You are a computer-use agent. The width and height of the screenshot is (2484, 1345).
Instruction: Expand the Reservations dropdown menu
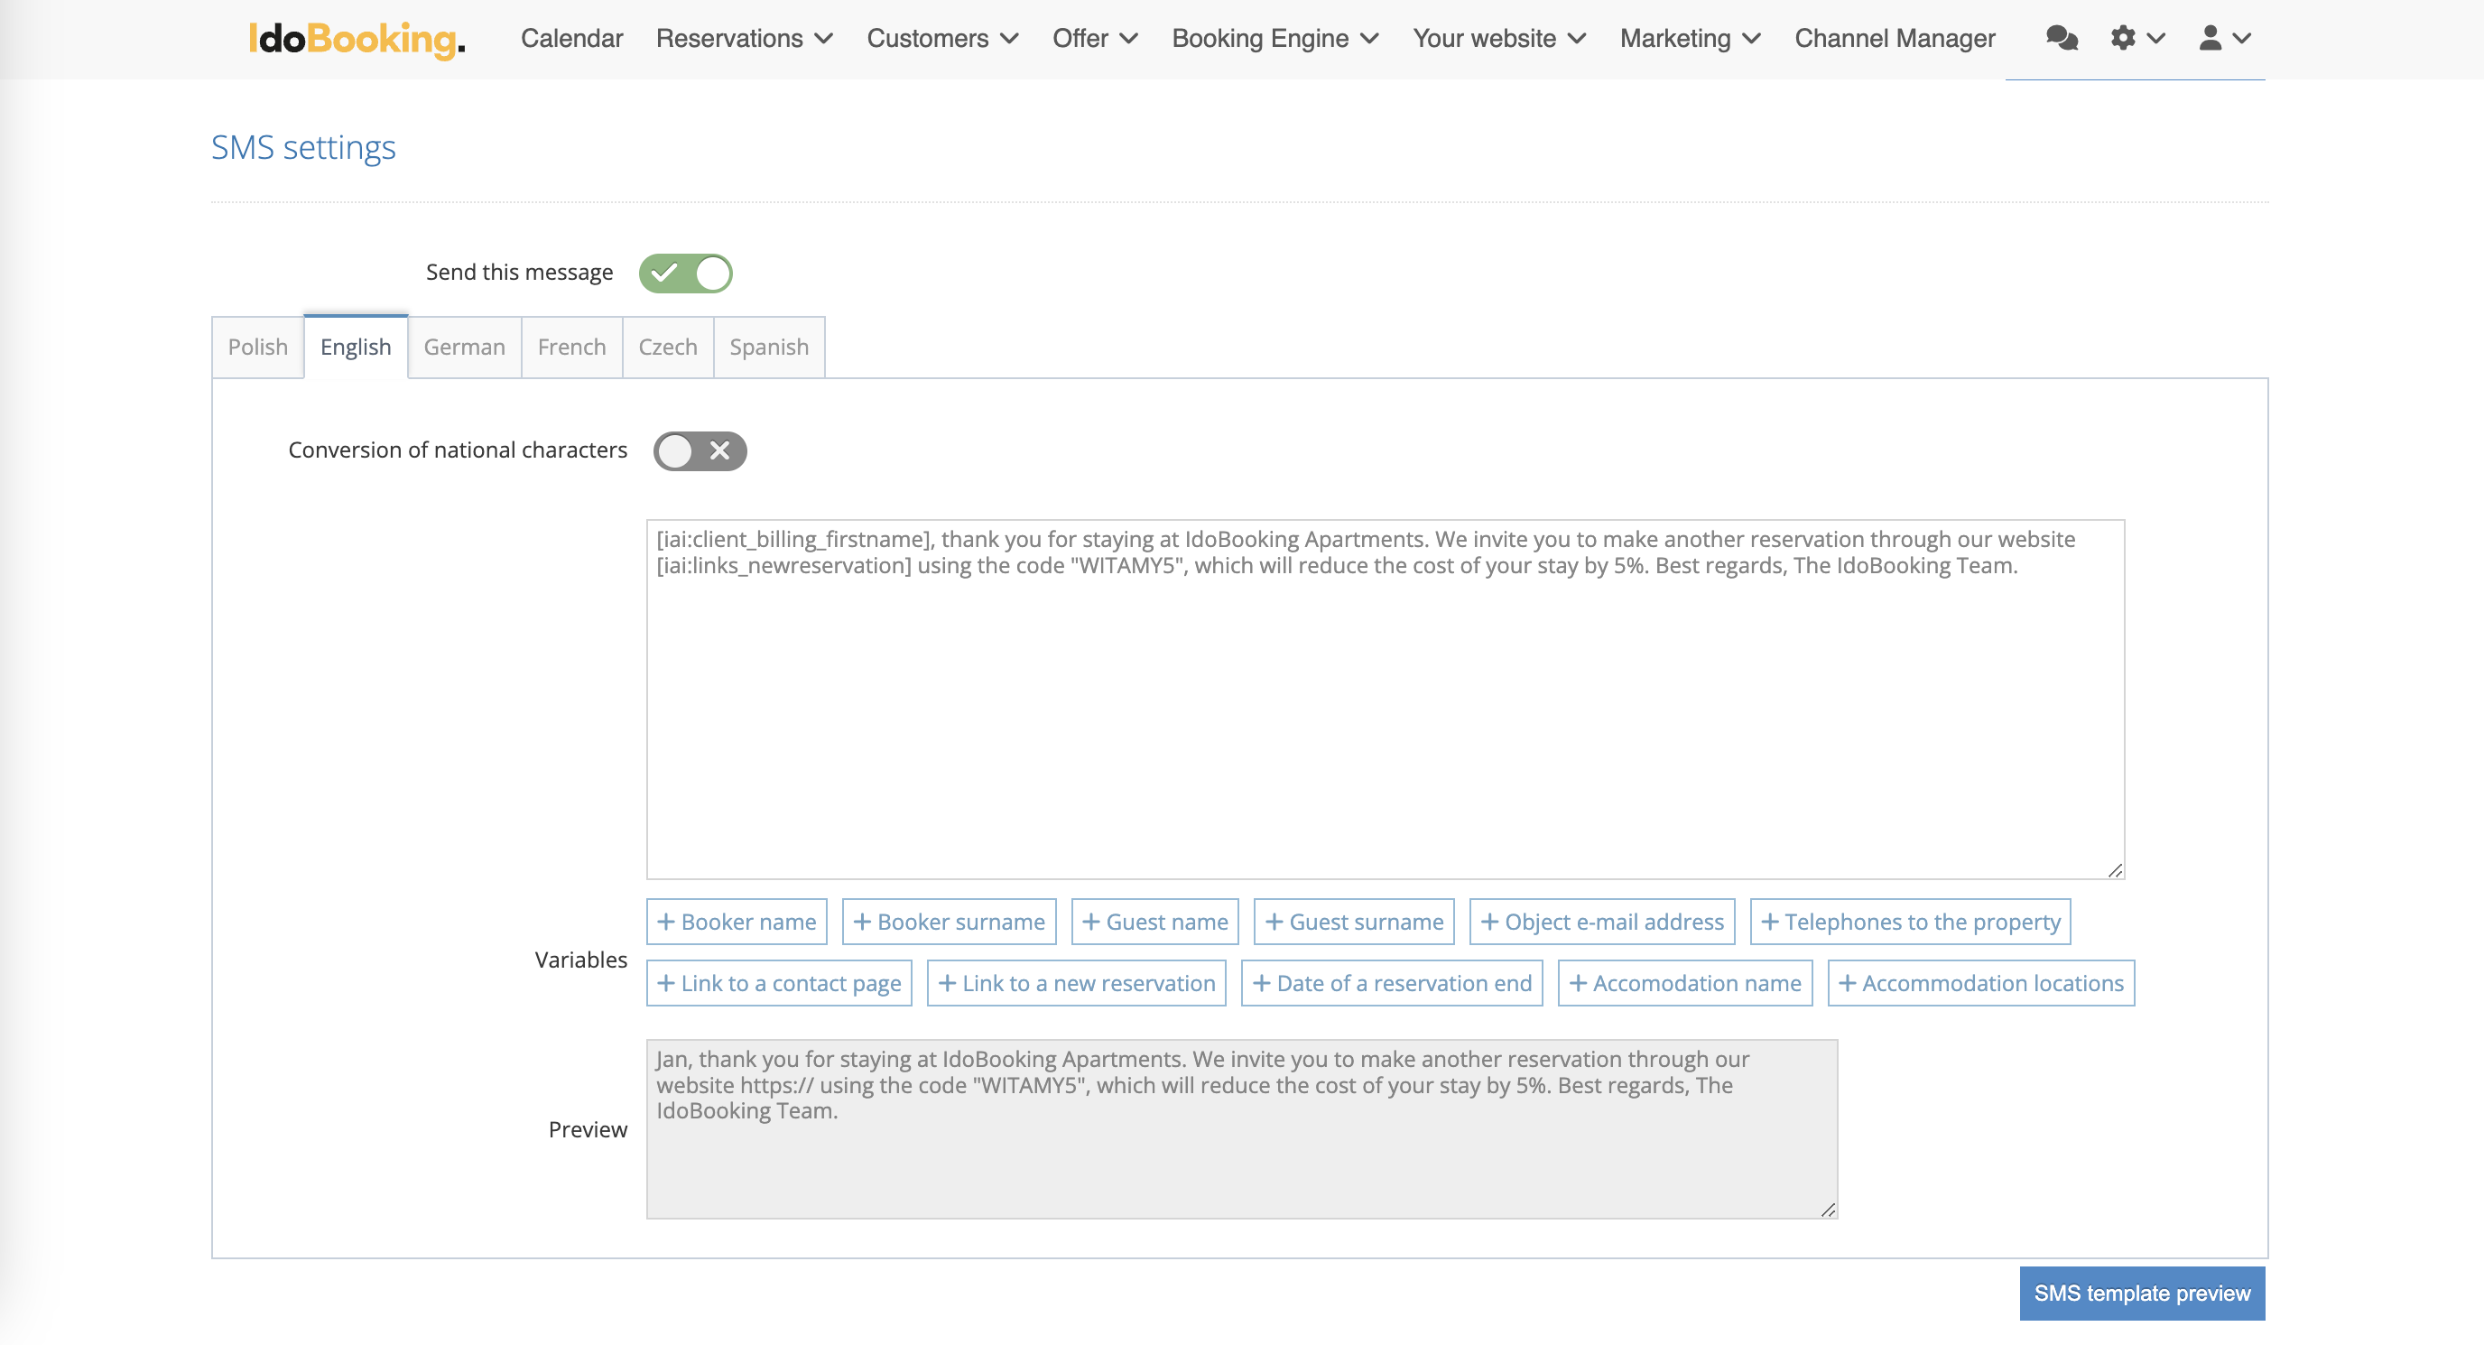tap(744, 39)
